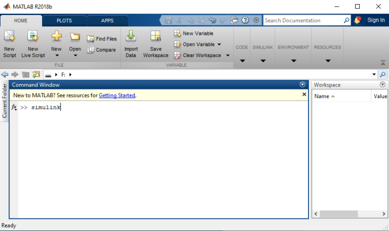This screenshot has height=231, width=389.
Task: Open the address bar history dropdown
Action: tap(374, 74)
